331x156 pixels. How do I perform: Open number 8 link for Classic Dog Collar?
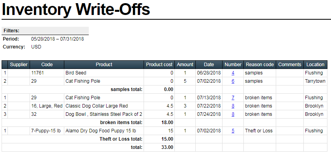pyautogui.click(x=233, y=106)
